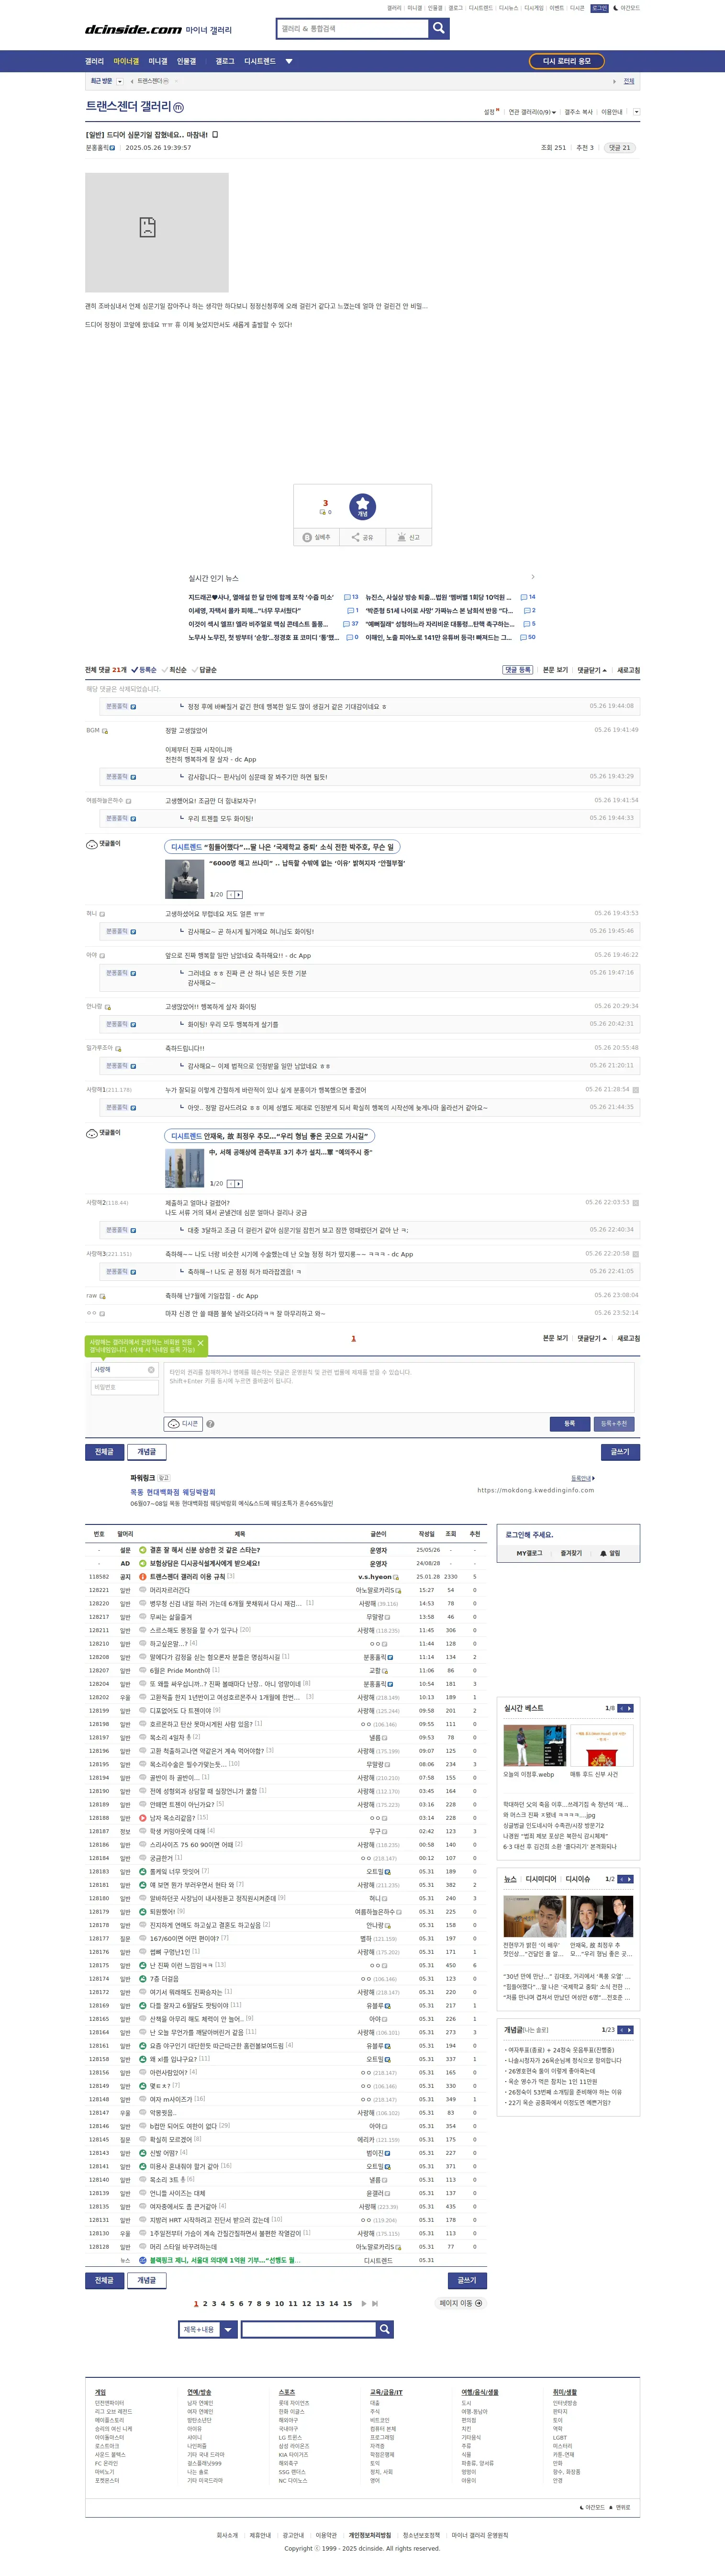Open 등록안내 next to 파워링크
The image size is (725, 2576).
[583, 1478]
